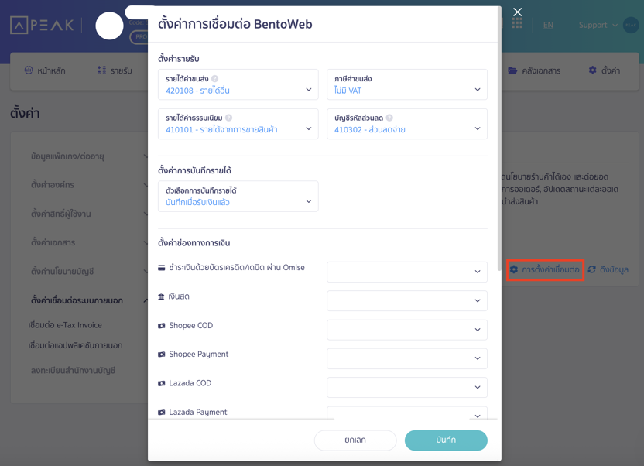Open เชื่อมต่อ e-Tax Invoice in sidebar
644x466 pixels.
65,325
